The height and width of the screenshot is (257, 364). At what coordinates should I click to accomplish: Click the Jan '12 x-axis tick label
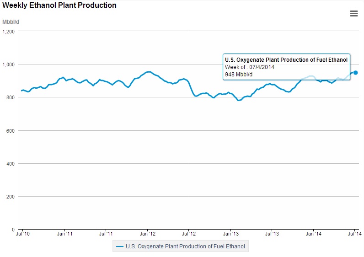tap(148, 234)
